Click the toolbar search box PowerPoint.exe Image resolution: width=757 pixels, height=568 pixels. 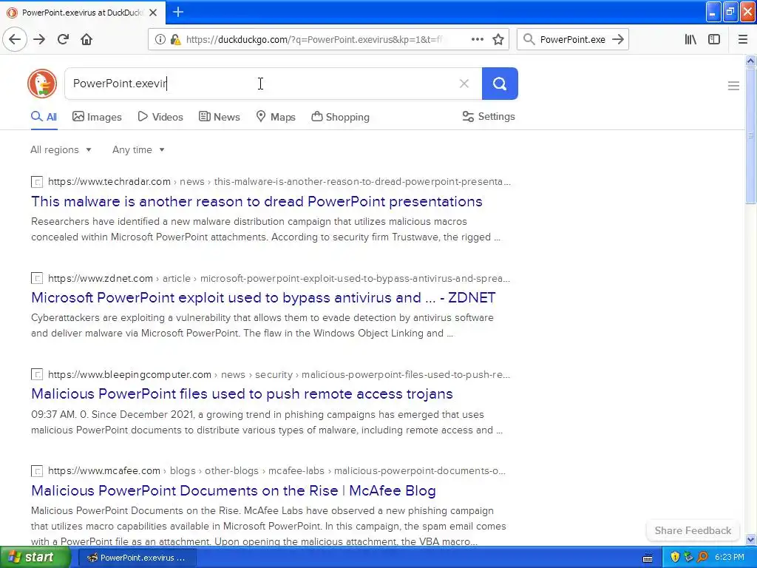point(573,40)
